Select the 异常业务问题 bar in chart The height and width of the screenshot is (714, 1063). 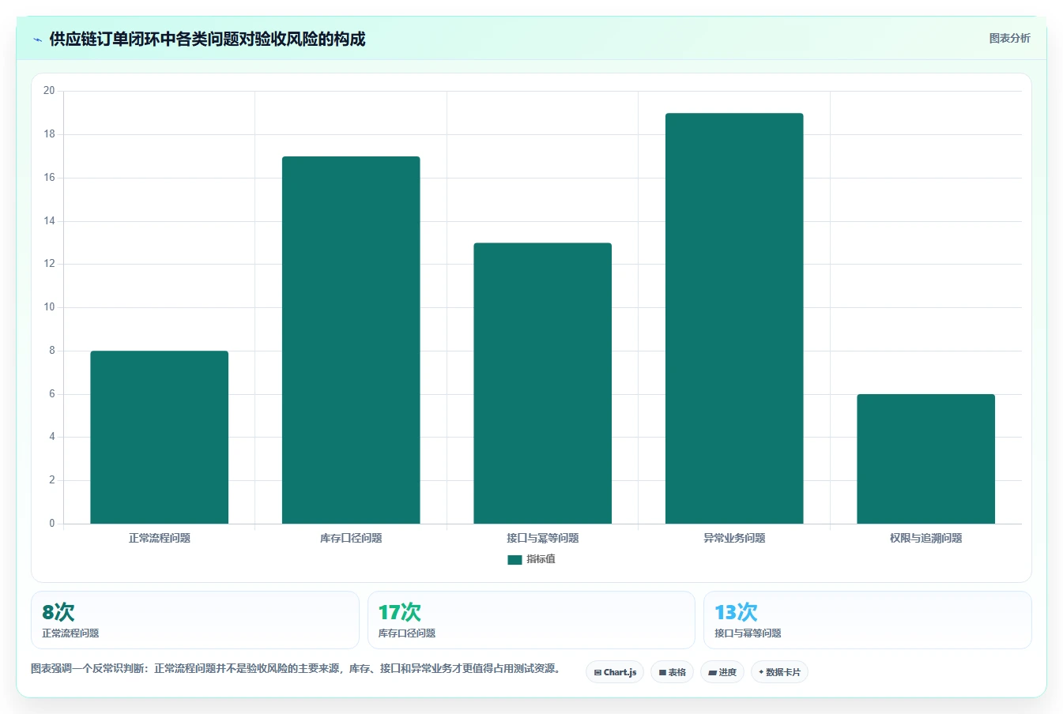click(734, 318)
